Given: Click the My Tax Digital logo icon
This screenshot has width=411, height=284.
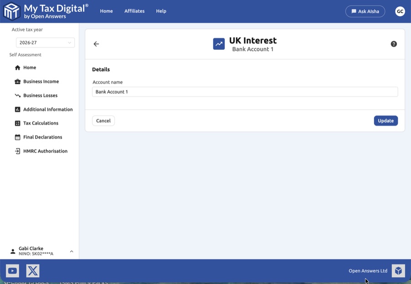Looking at the screenshot, I should click(x=12, y=11).
